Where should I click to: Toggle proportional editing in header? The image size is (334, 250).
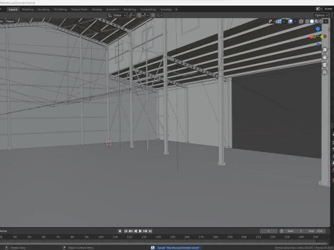click(153, 15)
